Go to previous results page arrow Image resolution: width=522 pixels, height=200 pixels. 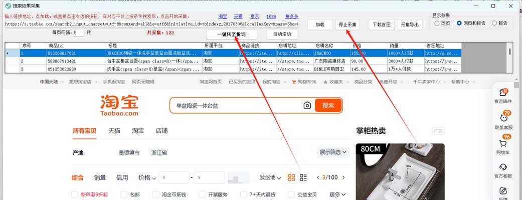pos(318,177)
